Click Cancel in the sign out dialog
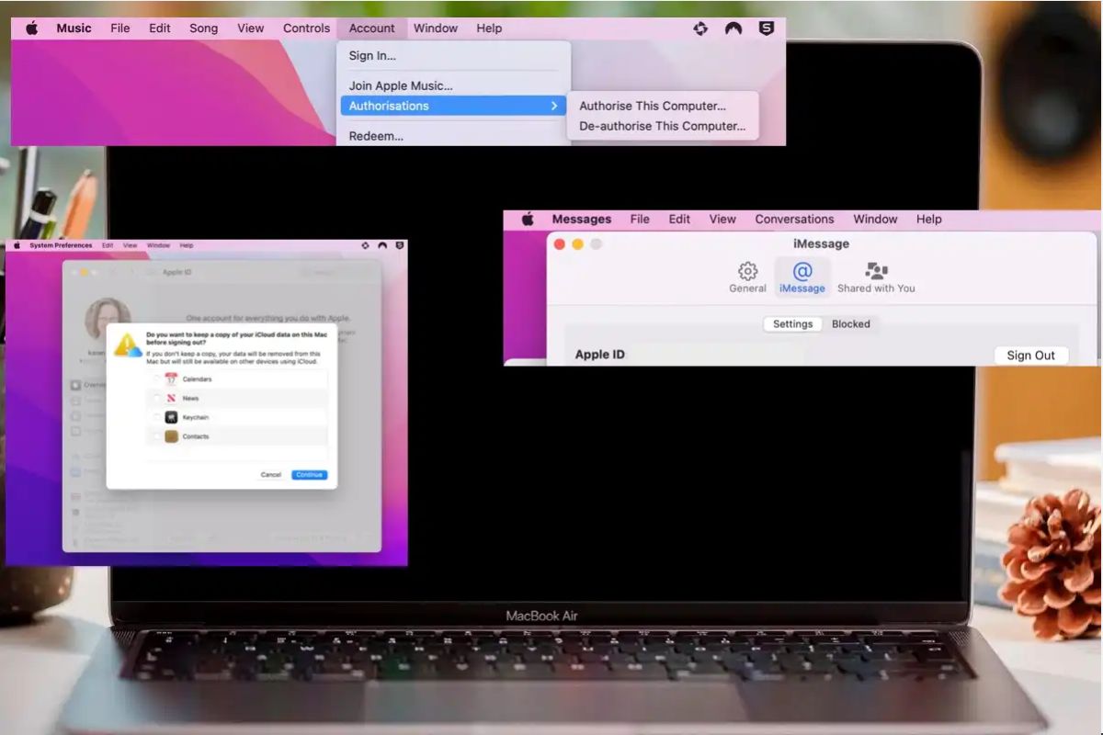The width and height of the screenshot is (1103, 735). coord(270,475)
